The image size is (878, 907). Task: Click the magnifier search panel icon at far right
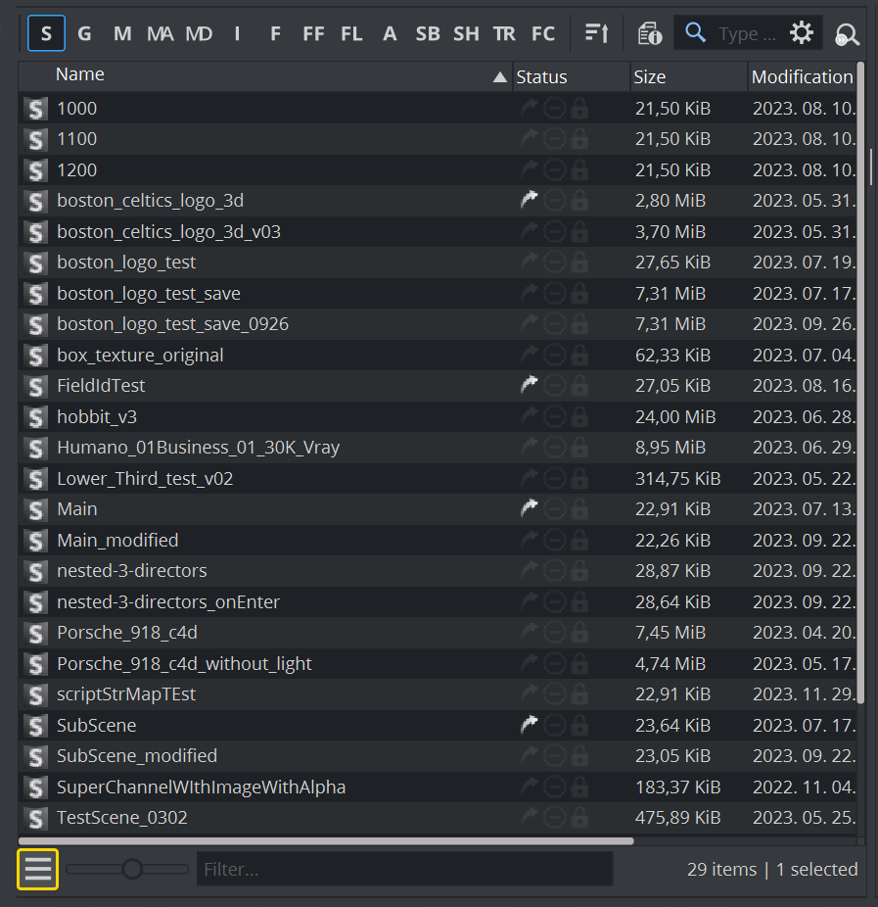point(847,35)
